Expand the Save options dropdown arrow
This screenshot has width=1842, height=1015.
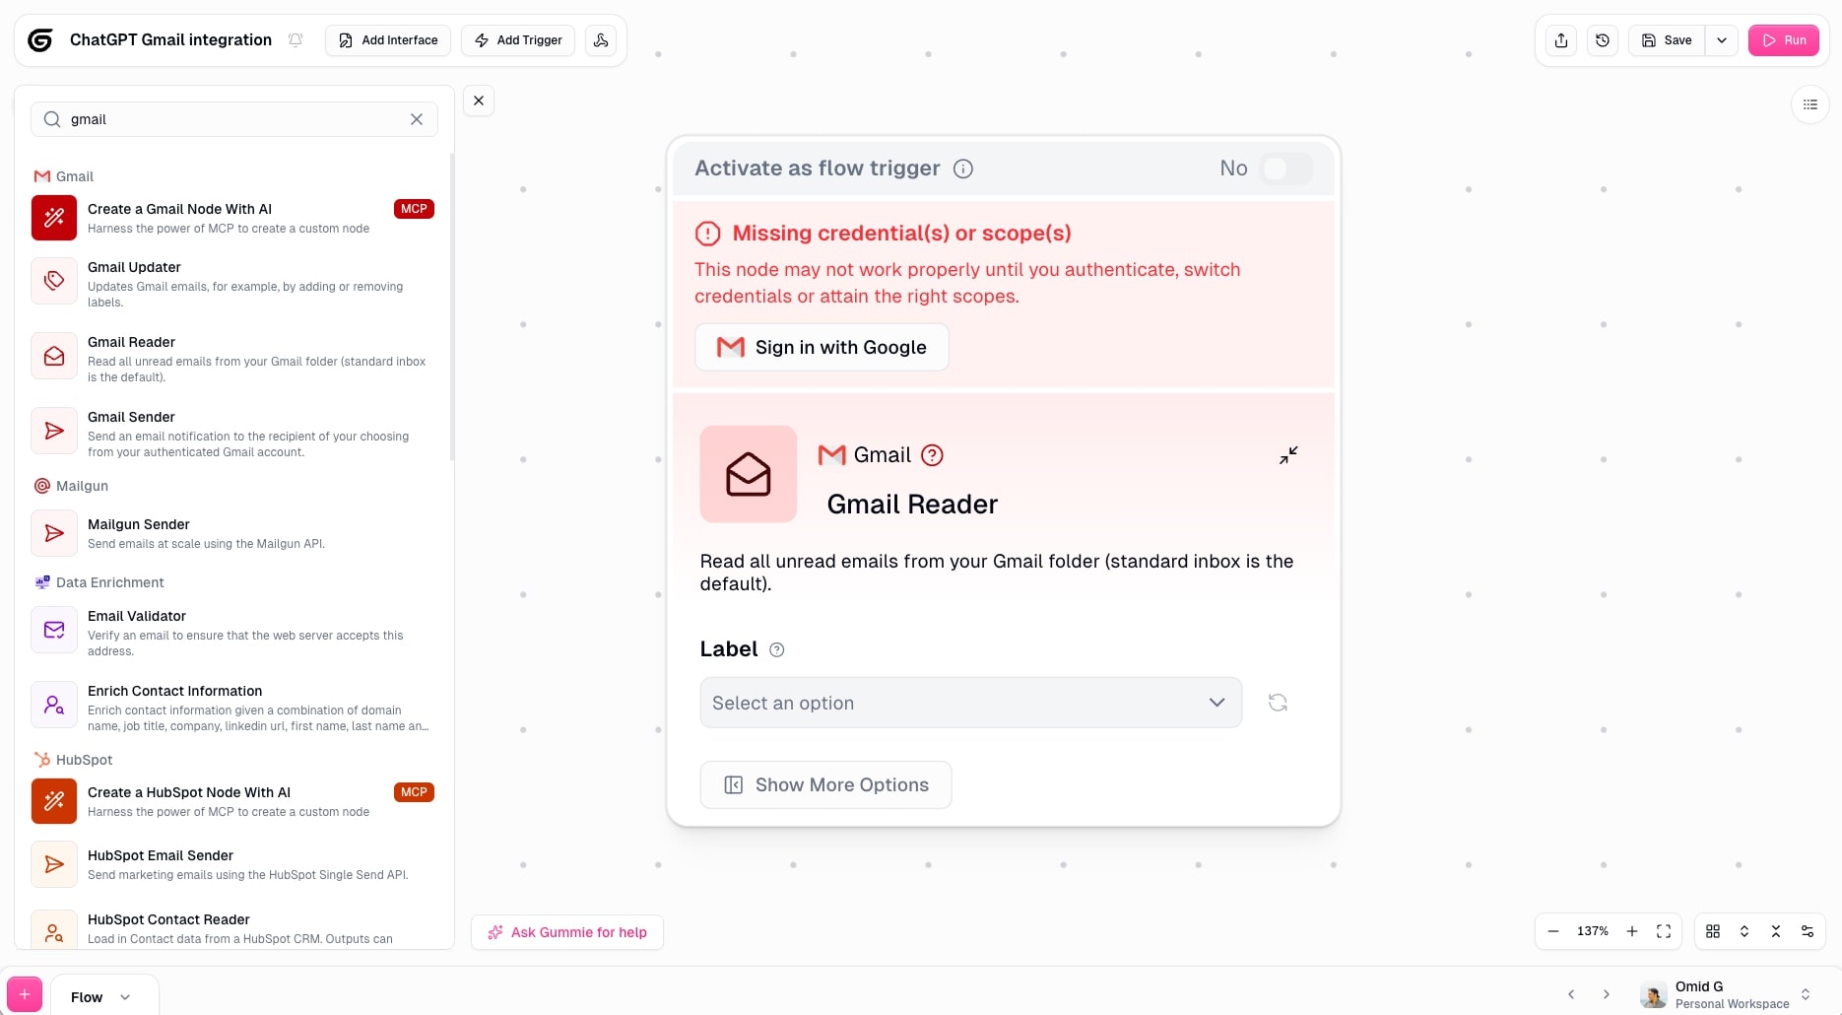coord(1722,40)
